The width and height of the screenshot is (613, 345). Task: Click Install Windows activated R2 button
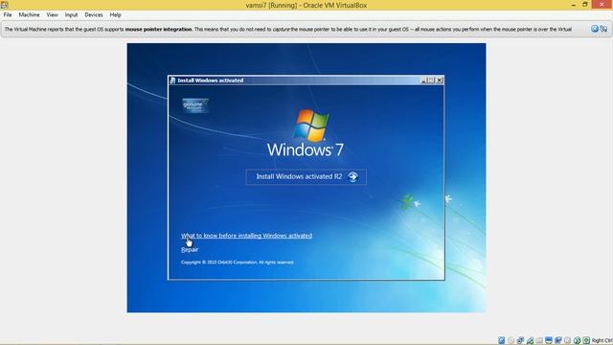[x=306, y=176]
